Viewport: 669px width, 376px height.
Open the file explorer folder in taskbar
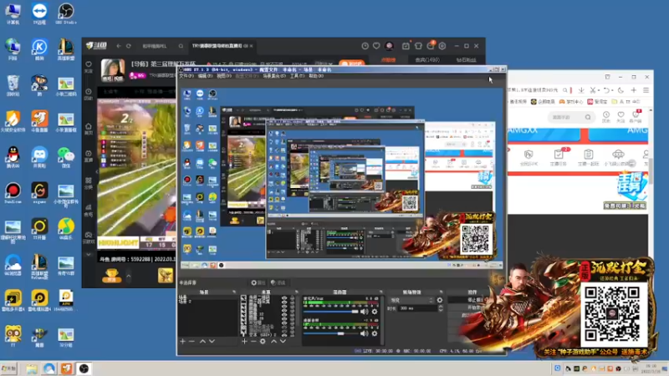pyautogui.click(x=32, y=368)
